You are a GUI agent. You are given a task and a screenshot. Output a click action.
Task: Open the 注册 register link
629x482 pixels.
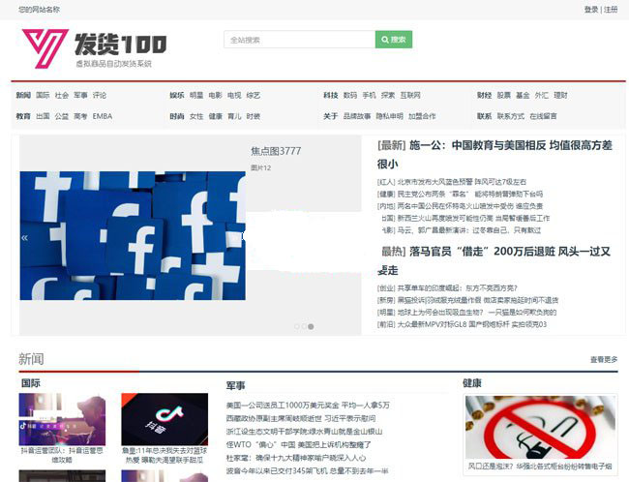tap(611, 10)
